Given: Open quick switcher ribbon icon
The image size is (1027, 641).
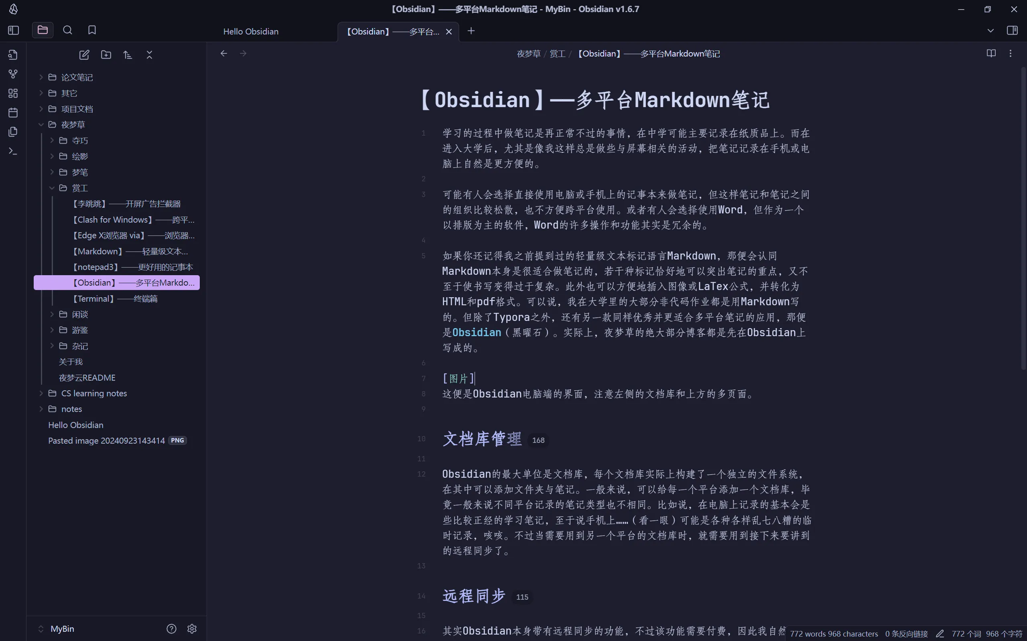Looking at the screenshot, I should point(13,55).
